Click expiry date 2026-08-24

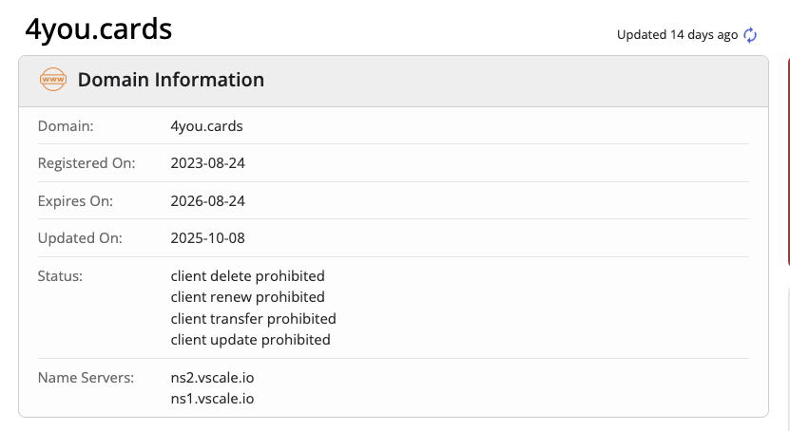pos(208,201)
